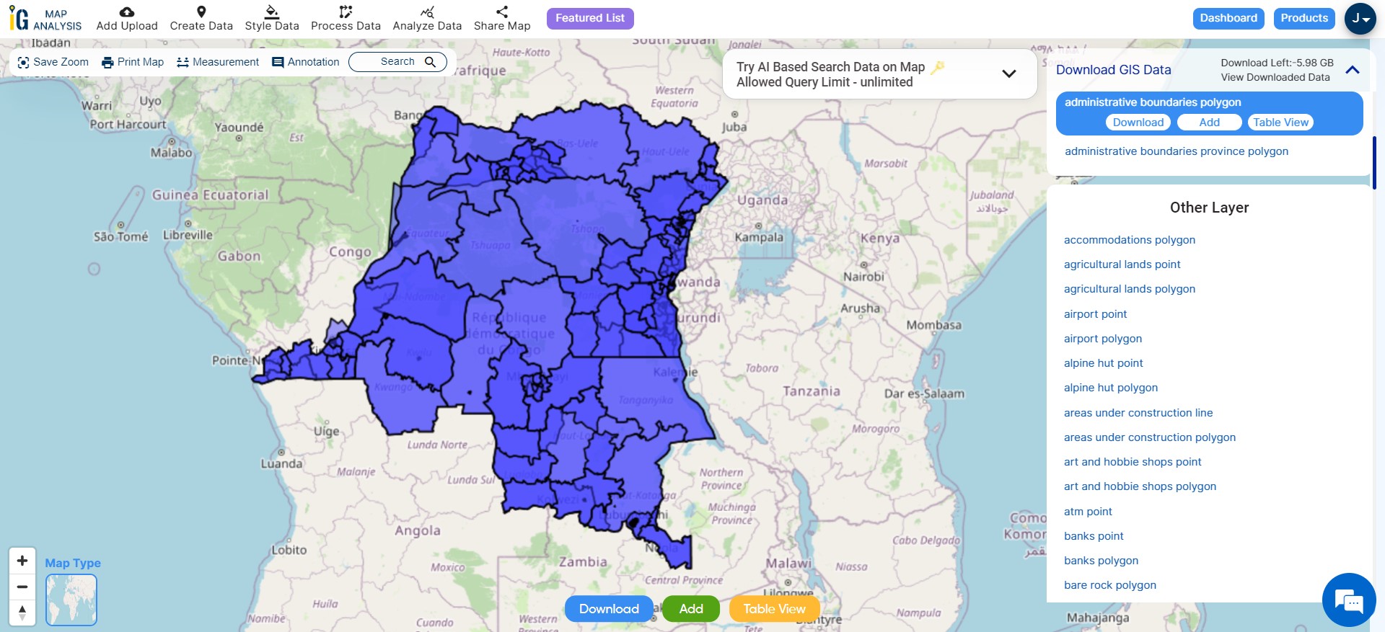Screen dimensions: 1385x632
Task: Select areas under construction line layer
Action: (x=1138, y=413)
